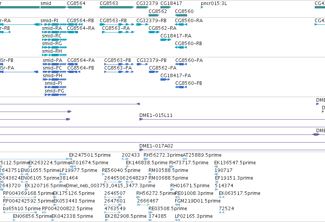Select transcript smid-RH
This screenshot has width=325, height=222.
point(54,55)
